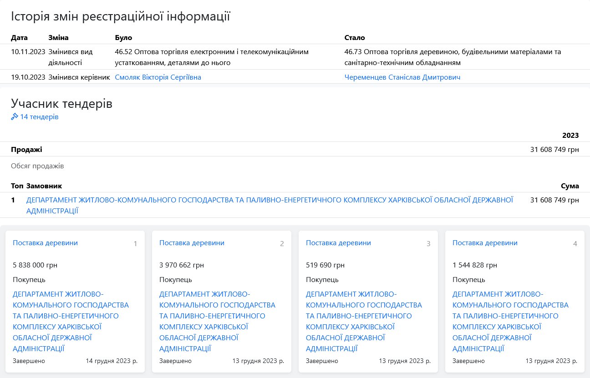Click the 46.73 Оптова торгівля деревиною activity text
Screen dimensions: 590x378
click(x=453, y=57)
